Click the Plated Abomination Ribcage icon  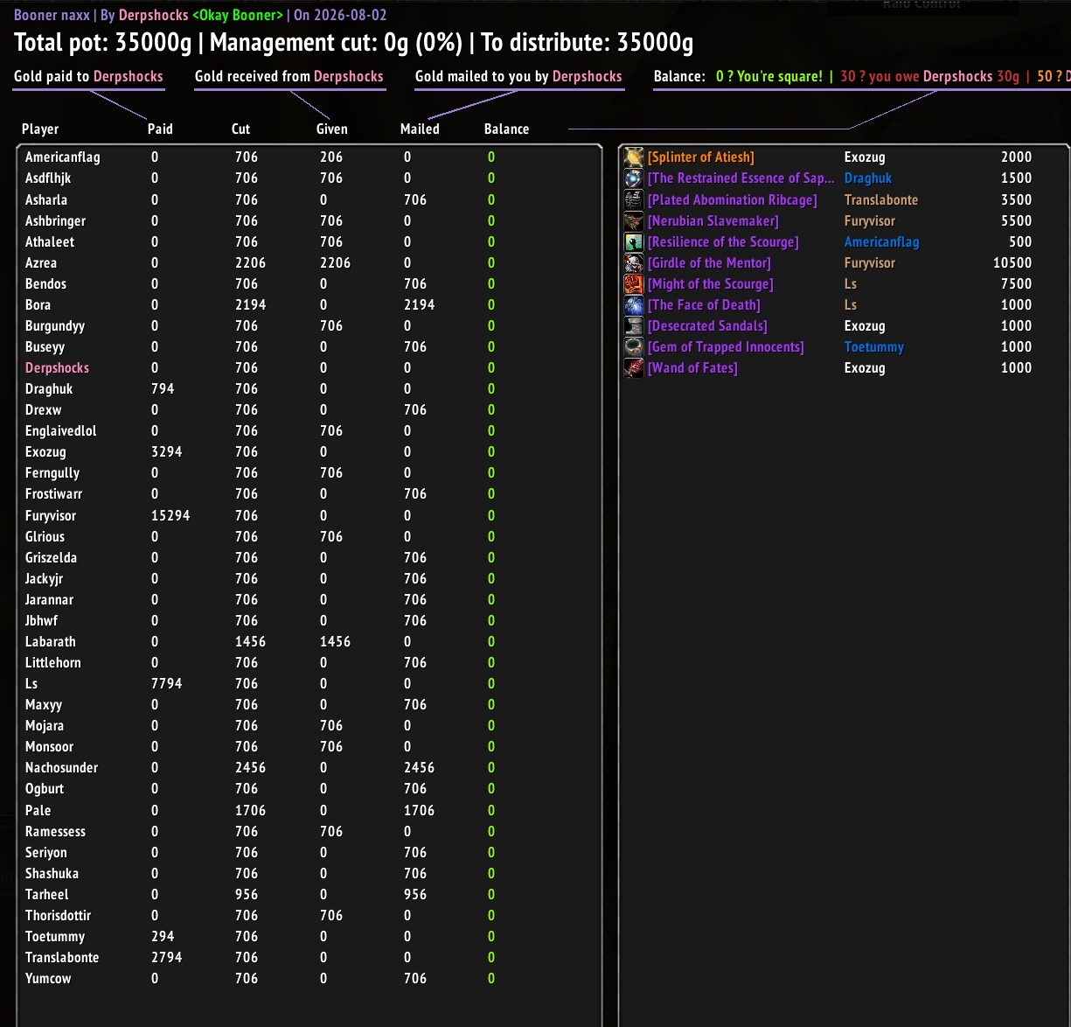(634, 199)
